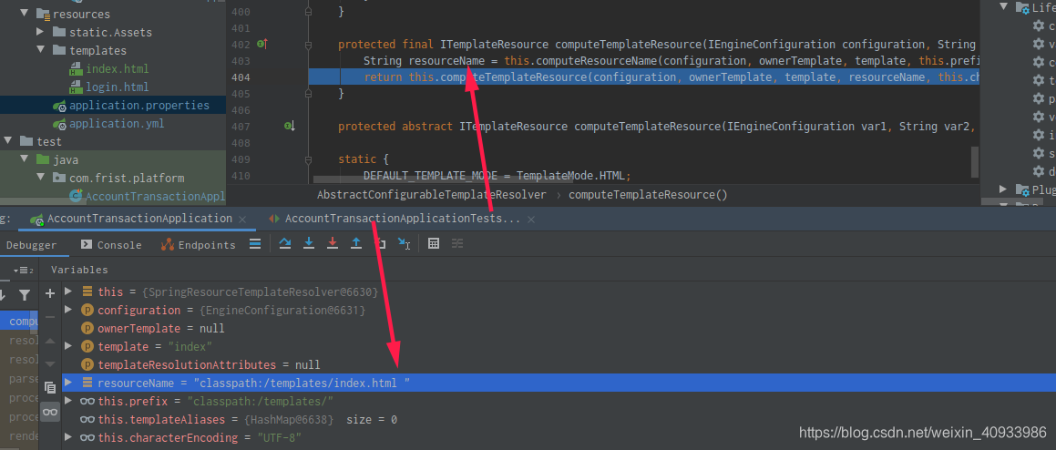Image resolution: width=1056 pixels, height=450 pixels.
Task: Click the Maven lifecycle gear labeled i
Action: tap(1040, 135)
